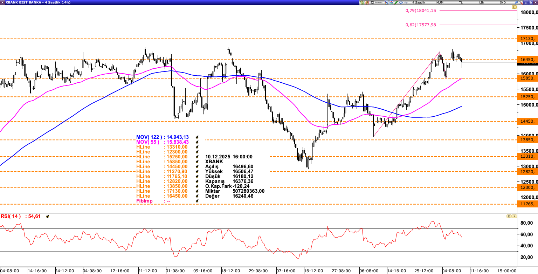538x274 pixels.
Task: Click the Forinvest logo icon
Action: point(376,2)
